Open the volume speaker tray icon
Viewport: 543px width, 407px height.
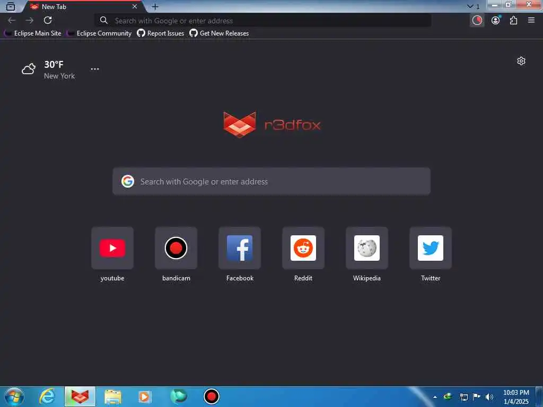pos(489,397)
